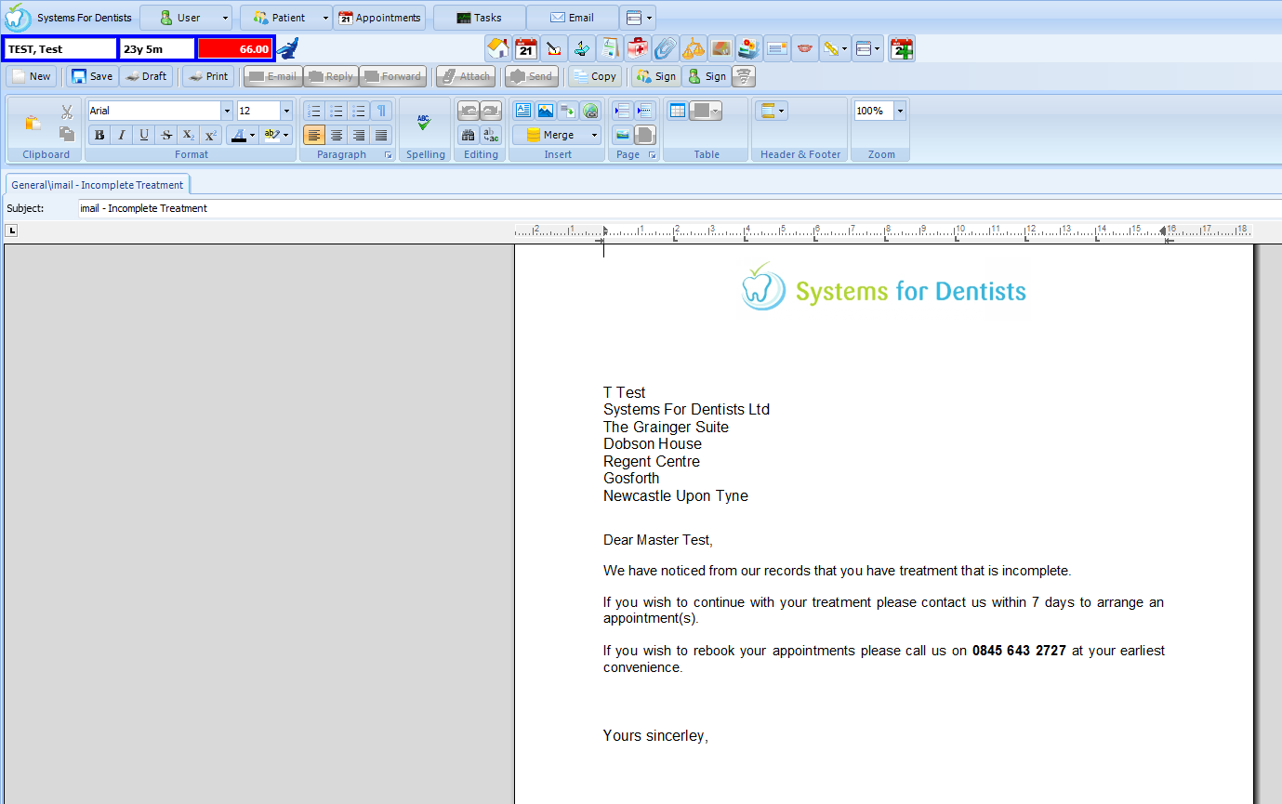The width and height of the screenshot is (1282, 804).
Task: Toggle italic formatting
Action: [x=122, y=135]
